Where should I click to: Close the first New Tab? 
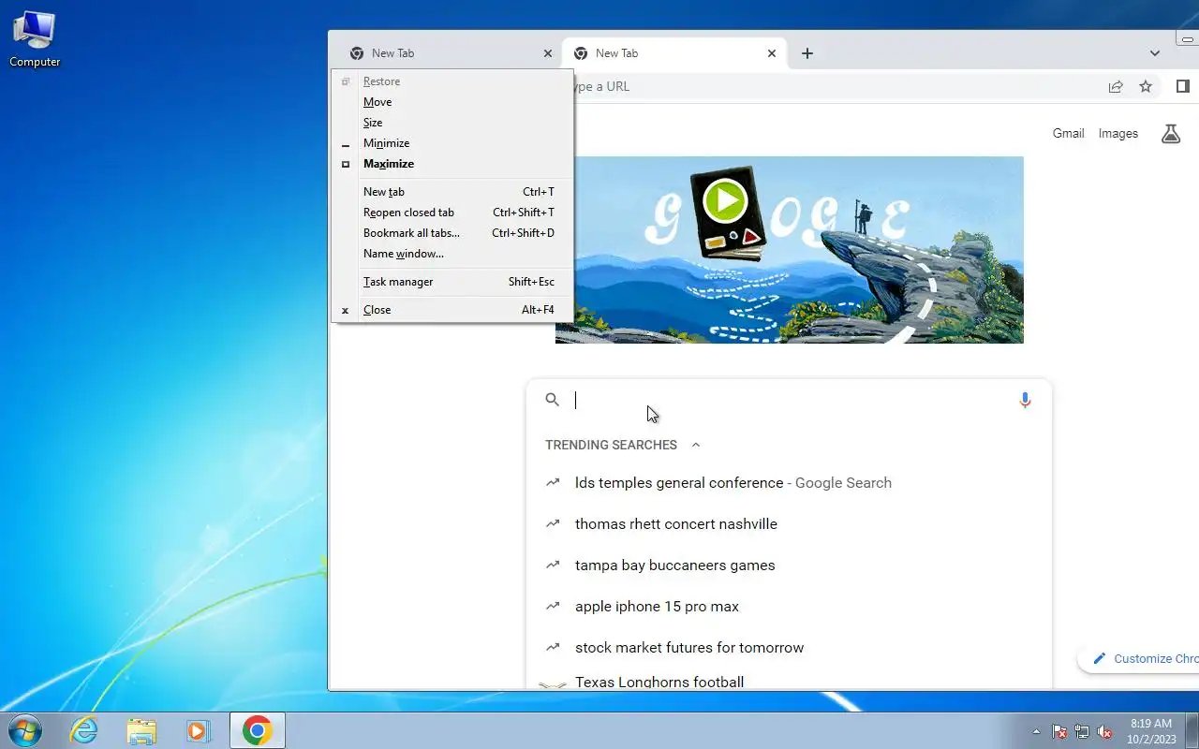(548, 53)
